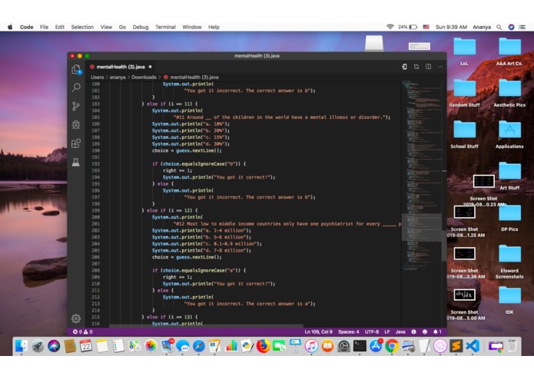
Task: Select the LoL desktop folder
Action: tap(464, 51)
